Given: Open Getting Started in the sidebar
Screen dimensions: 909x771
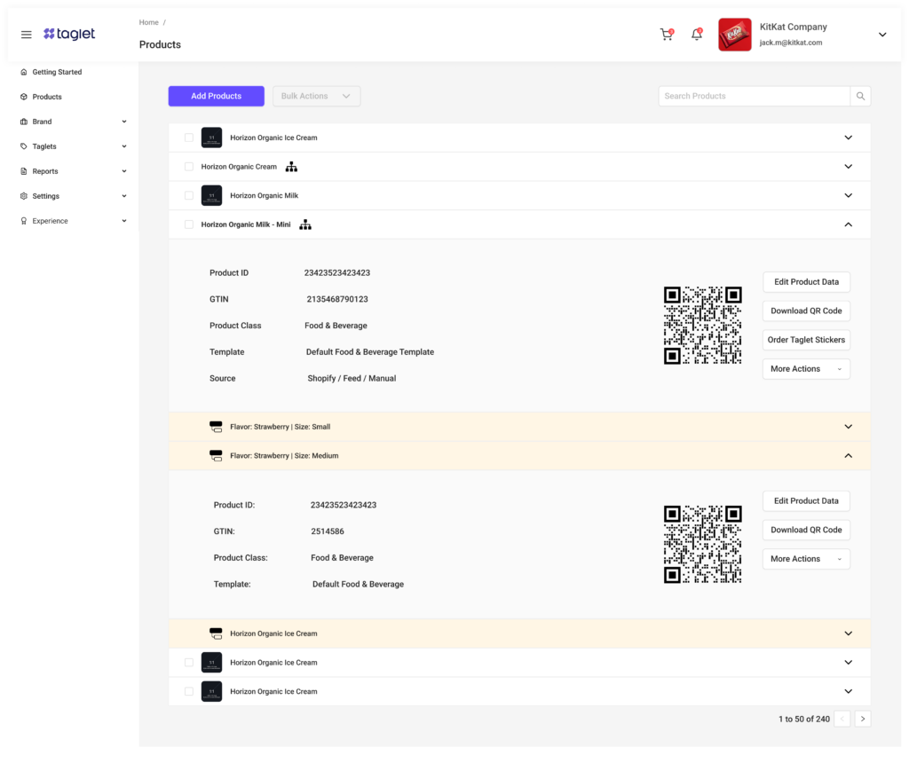Looking at the screenshot, I should click(57, 73).
